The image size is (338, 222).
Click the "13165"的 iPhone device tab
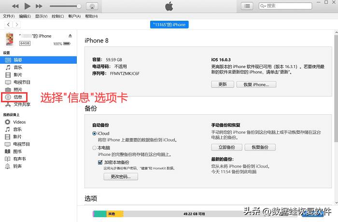169,25
